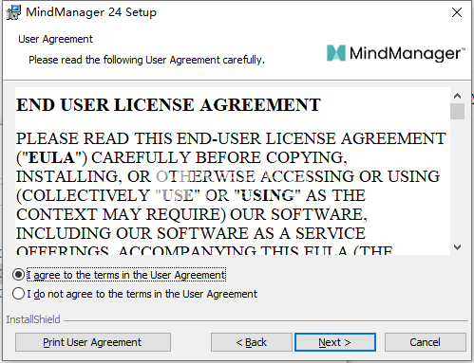Select I agree to the terms option
This screenshot has width=474, height=363.
coord(18,275)
